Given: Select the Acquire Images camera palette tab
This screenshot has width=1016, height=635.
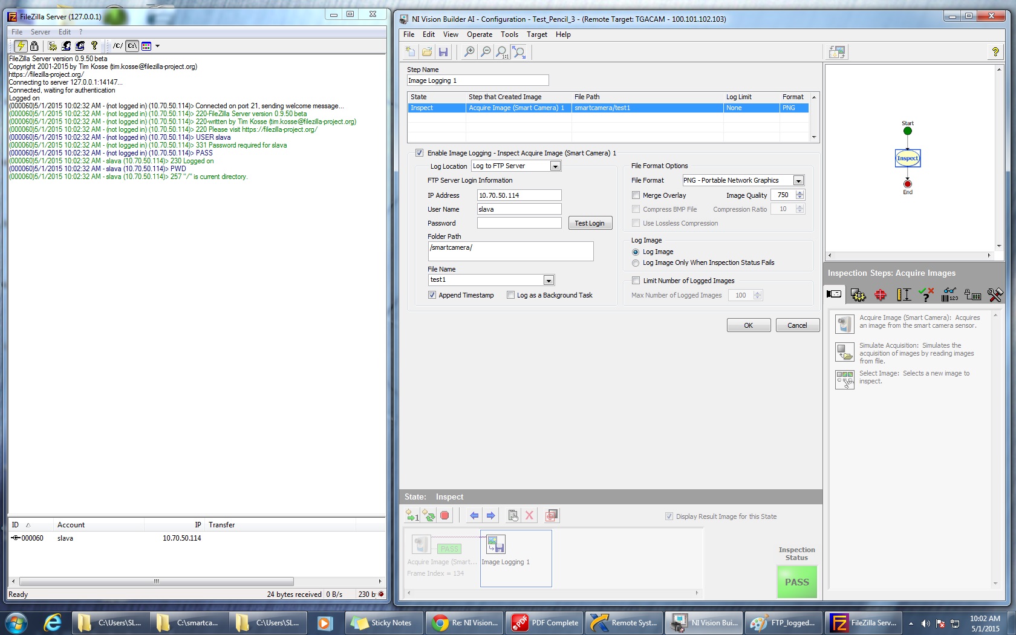Looking at the screenshot, I should click(x=834, y=294).
